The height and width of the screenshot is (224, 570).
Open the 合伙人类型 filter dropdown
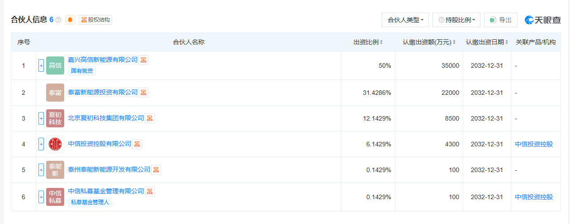[x=405, y=20]
